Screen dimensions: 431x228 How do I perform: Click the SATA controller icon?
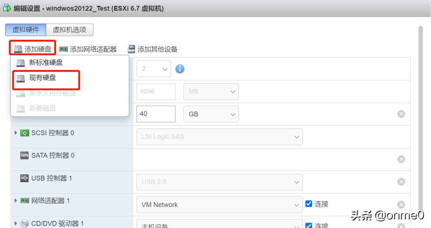pyautogui.click(x=24, y=155)
